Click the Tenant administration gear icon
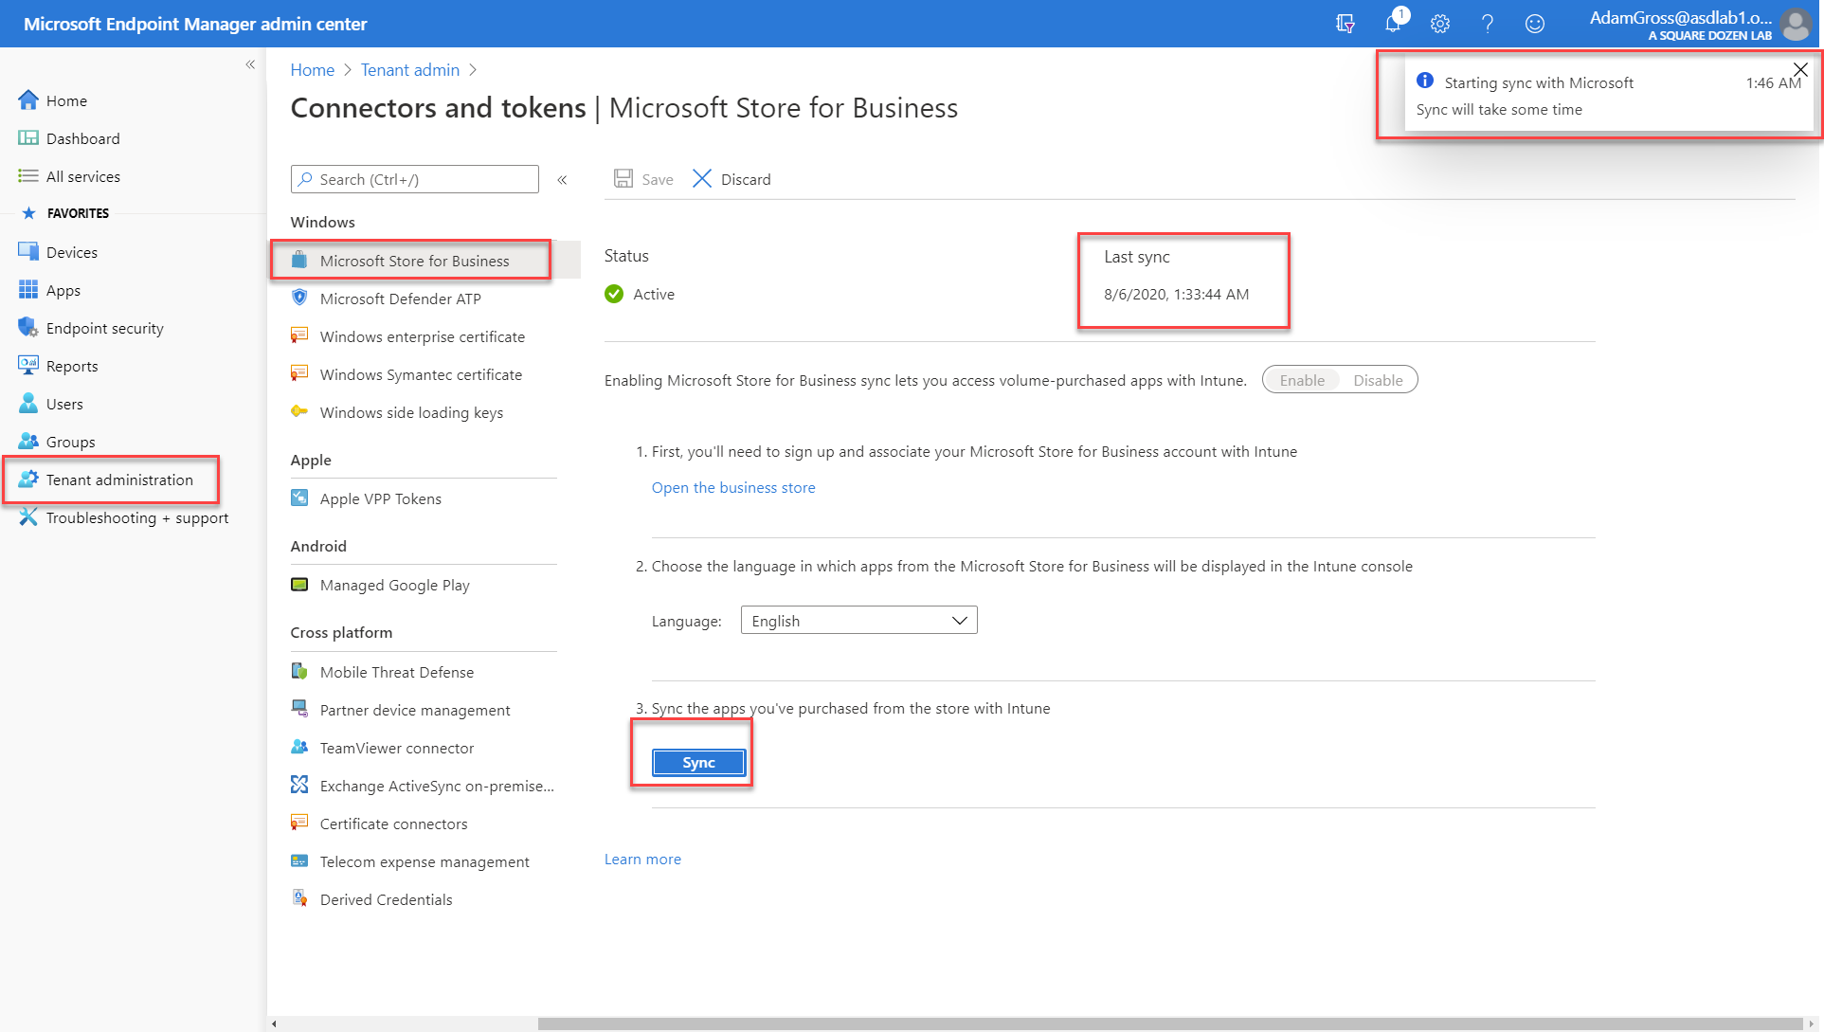 coord(28,480)
